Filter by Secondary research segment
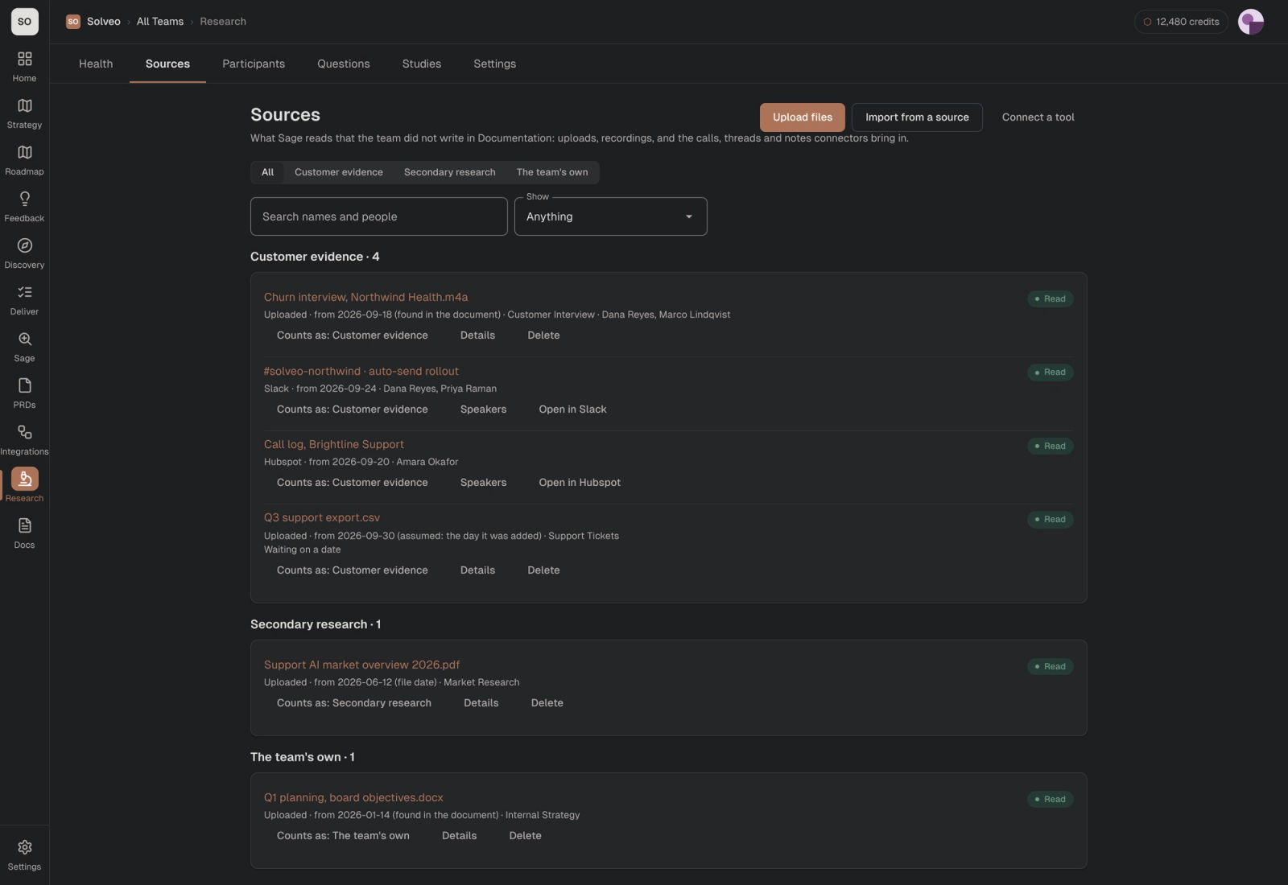Viewport: 1288px width, 885px height. click(449, 172)
